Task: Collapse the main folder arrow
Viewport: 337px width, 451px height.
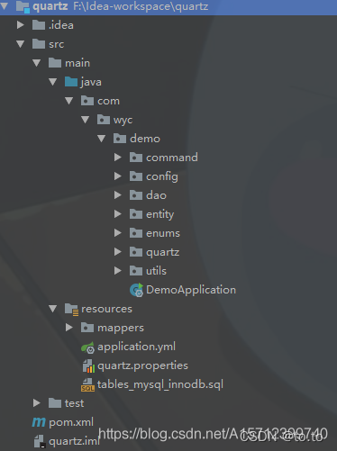Action: tap(37, 63)
